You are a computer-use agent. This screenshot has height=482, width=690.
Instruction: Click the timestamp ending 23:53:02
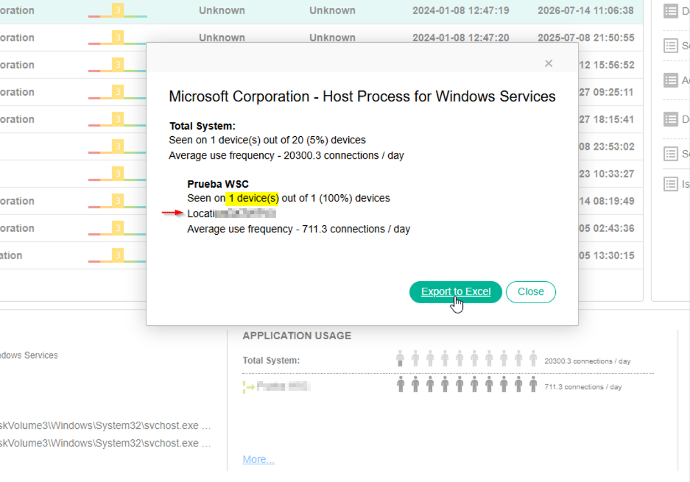(x=606, y=147)
